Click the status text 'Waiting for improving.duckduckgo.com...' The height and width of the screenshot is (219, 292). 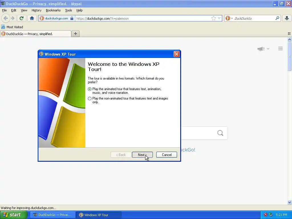coord(28,208)
